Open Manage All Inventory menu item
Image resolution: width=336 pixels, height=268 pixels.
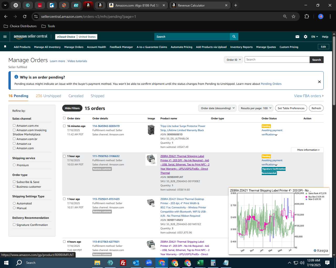point(47,47)
